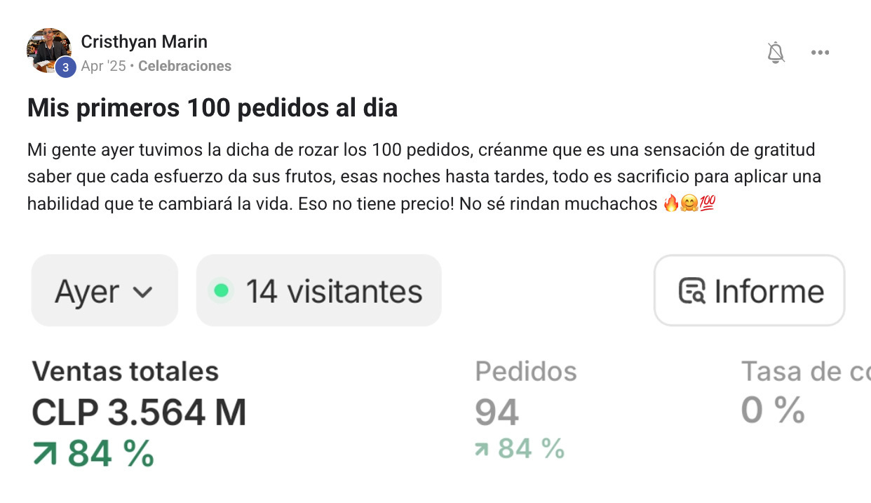Click the magnifier document icon in Informe
Viewport: 871px width, 503px height.
tap(691, 291)
